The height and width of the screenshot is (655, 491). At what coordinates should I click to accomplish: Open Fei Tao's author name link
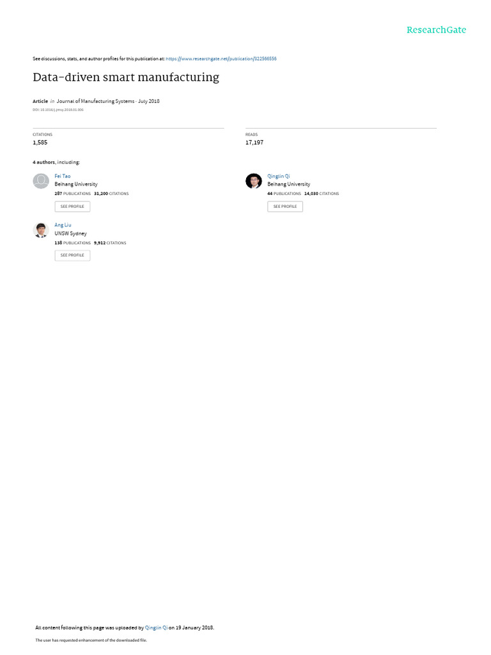coord(63,176)
